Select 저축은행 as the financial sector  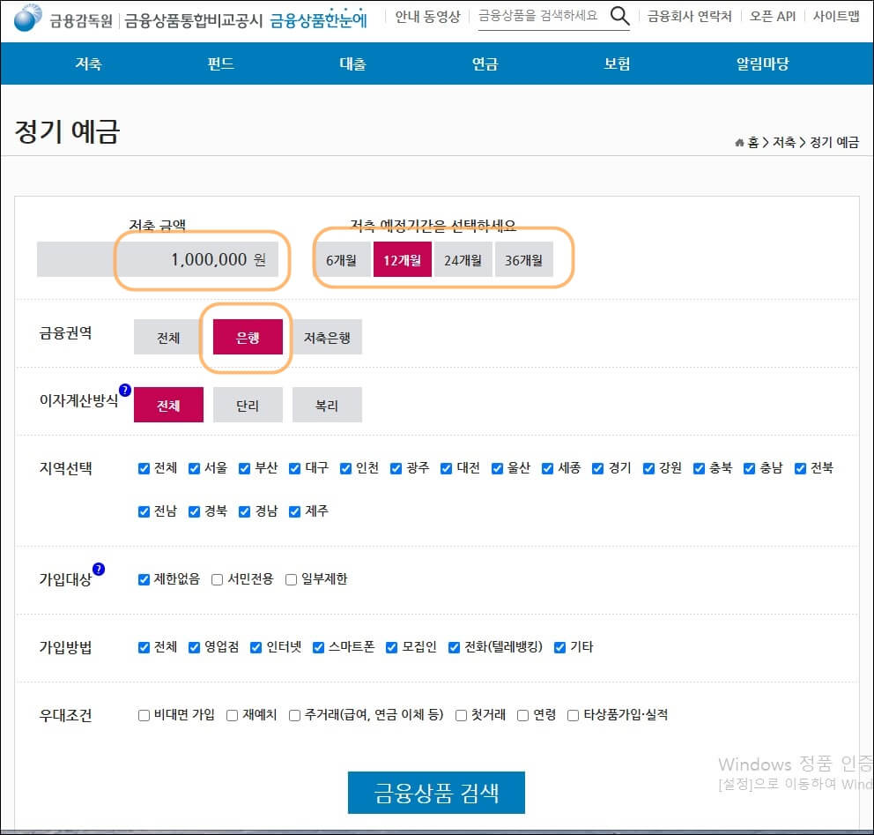tap(327, 337)
